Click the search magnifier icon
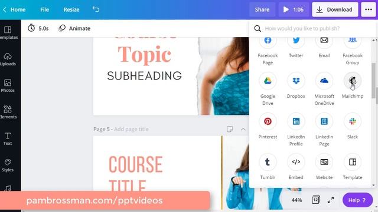Viewport: 378px width, 212px height. coord(258,29)
